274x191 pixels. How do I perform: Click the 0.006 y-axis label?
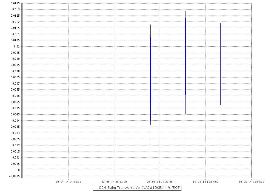16,96
